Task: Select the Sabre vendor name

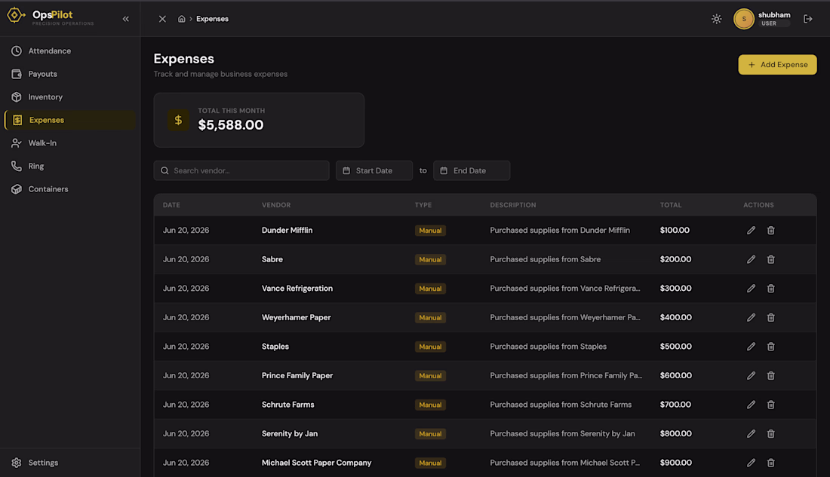Action: 272,260
